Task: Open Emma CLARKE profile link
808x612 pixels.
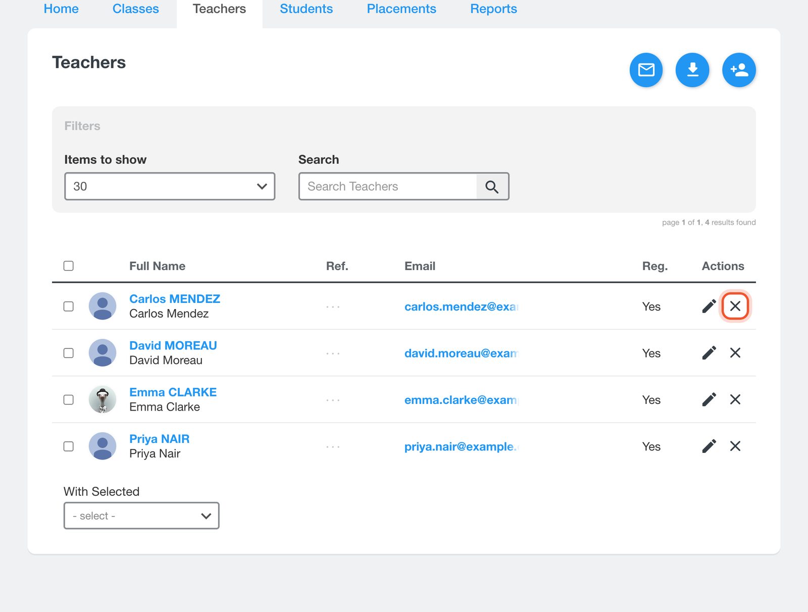Action: (173, 392)
